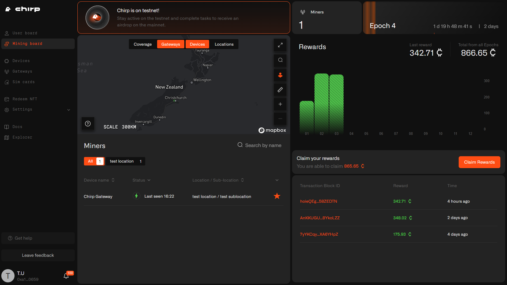Open transaction 7yYKCqy...XA6YHpZ

point(319,234)
